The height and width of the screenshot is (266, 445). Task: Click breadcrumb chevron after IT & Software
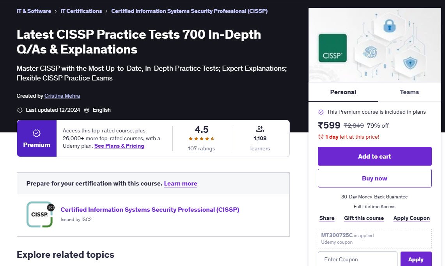pyautogui.click(x=56, y=11)
